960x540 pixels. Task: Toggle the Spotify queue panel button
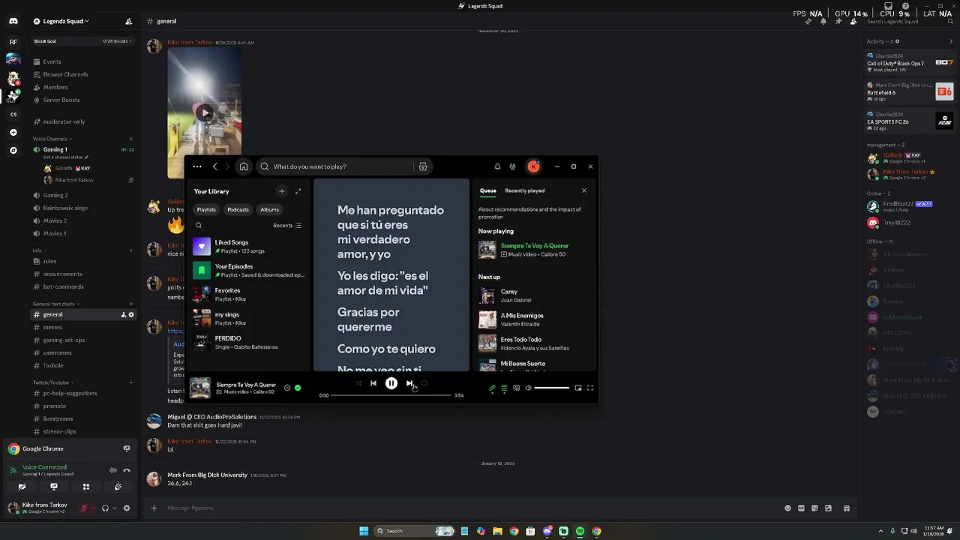coord(504,388)
